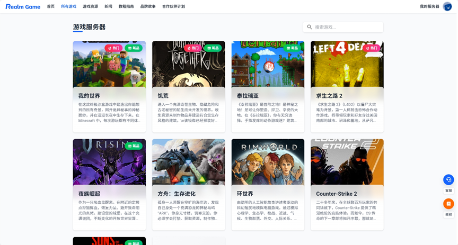Open 我的服务器 link in header
This screenshot has height=245, width=458.
(429, 6)
